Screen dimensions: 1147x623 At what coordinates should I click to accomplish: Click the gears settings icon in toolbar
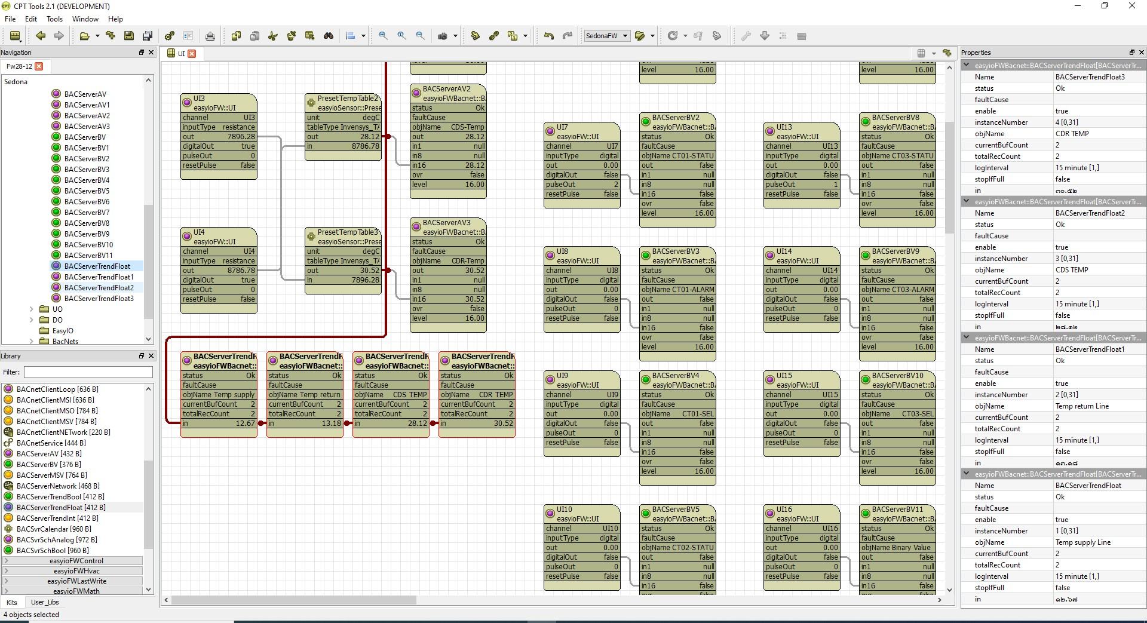pos(170,36)
